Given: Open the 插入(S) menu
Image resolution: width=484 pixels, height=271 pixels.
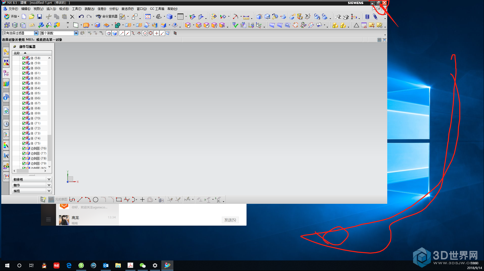Looking at the screenshot, I should [51, 9].
